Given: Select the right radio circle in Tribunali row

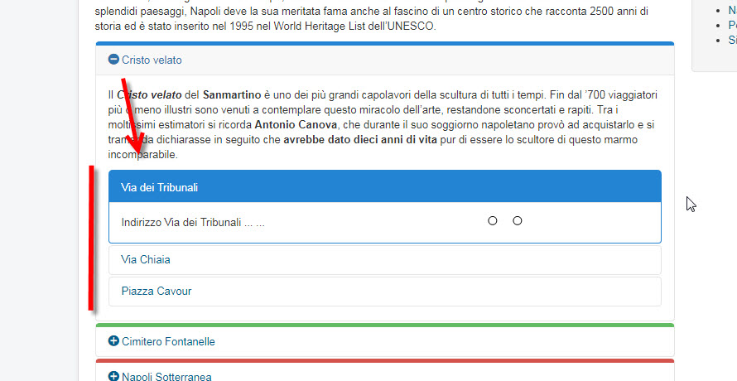Looking at the screenshot, I should pos(518,221).
